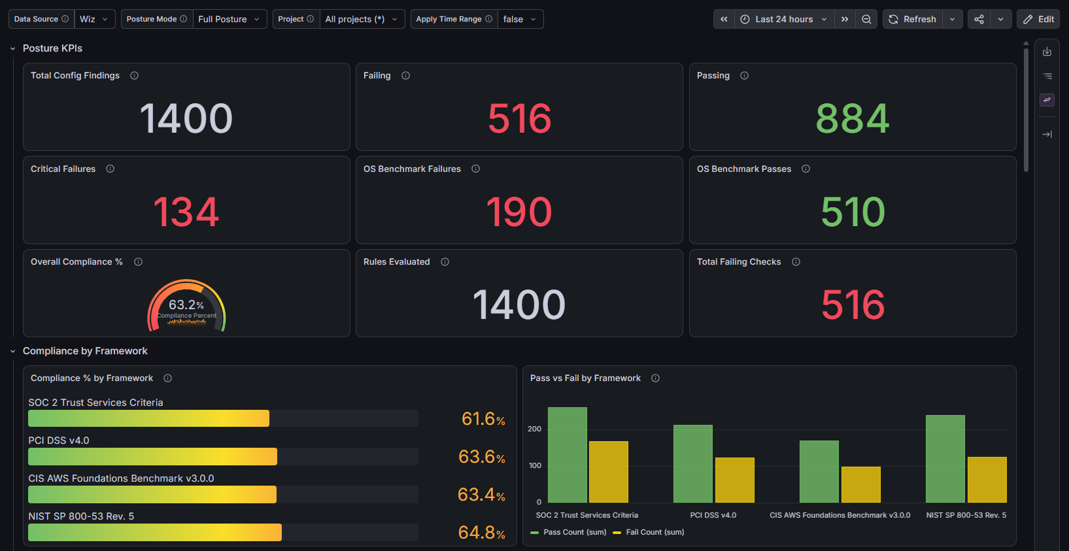Click the Refresh button
The height and width of the screenshot is (551, 1069).
click(x=913, y=19)
